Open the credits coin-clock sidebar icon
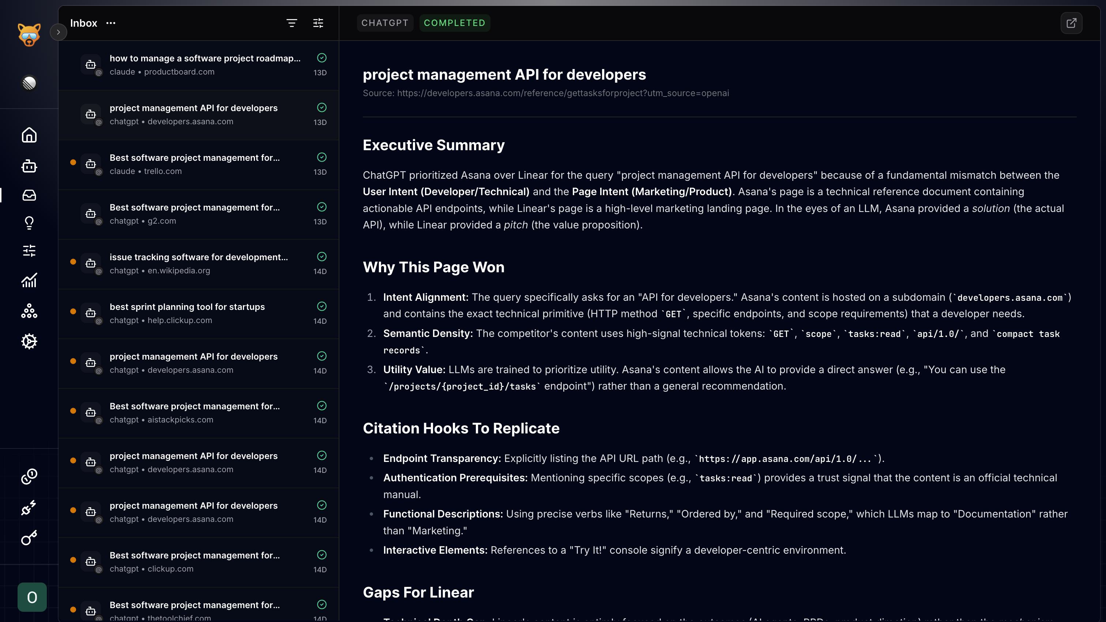 [x=29, y=476]
